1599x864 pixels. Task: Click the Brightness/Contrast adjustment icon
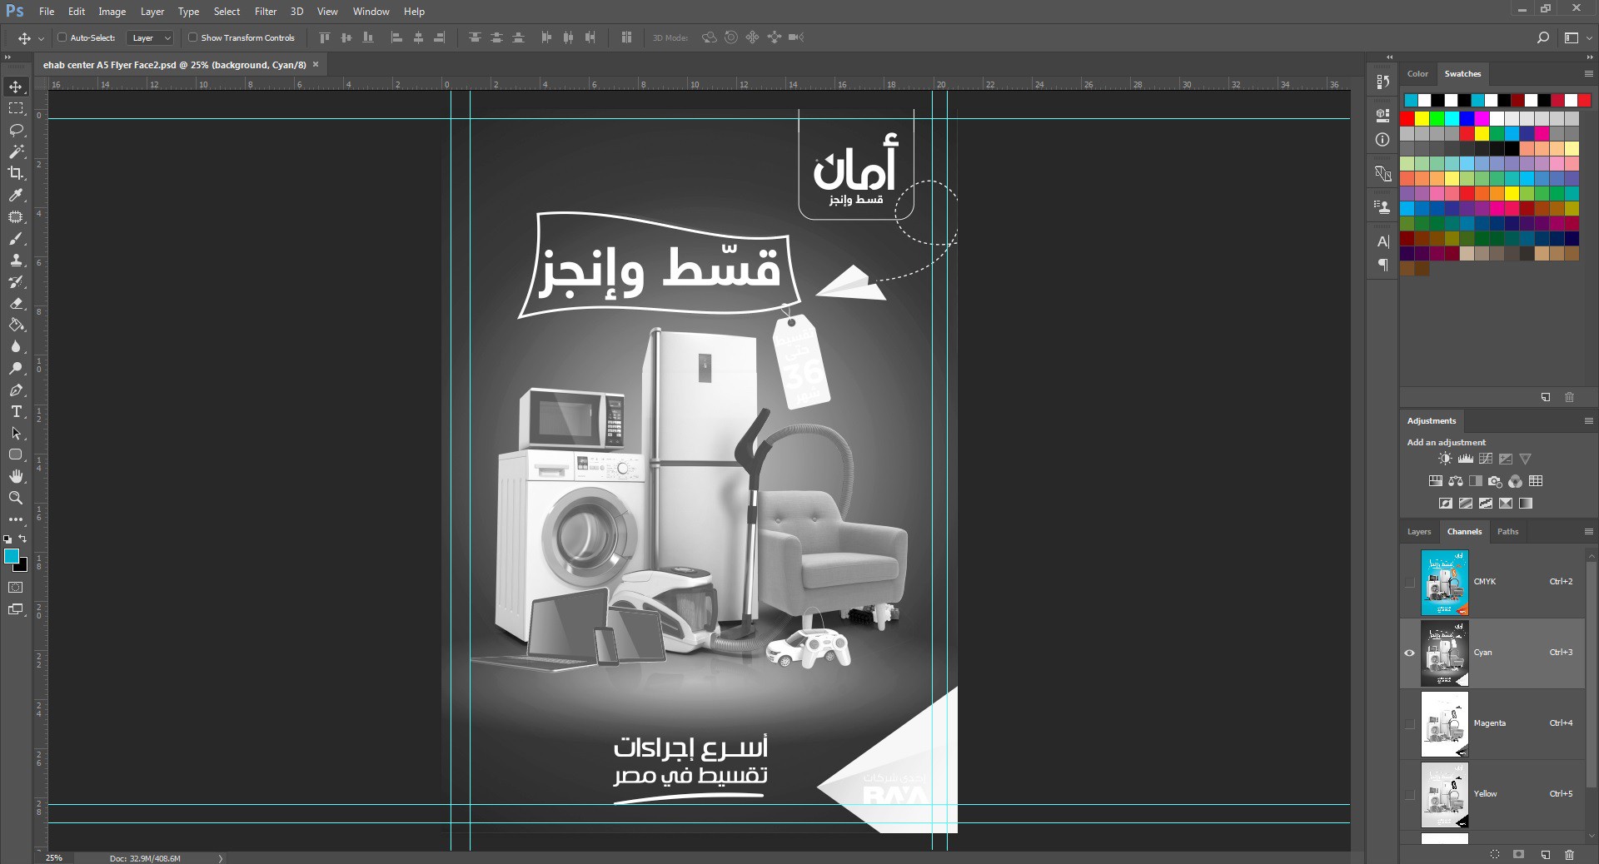pyautogui.click(x=1445, y=459)
